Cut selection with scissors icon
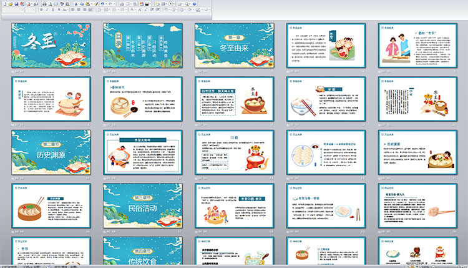The height and width of the screenshot is (268, 468). [x=76, y=4]
